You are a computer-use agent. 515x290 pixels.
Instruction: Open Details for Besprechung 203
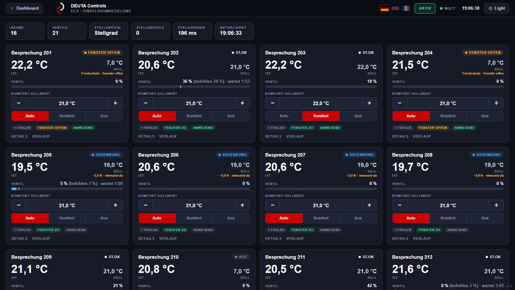click(273, 136)
